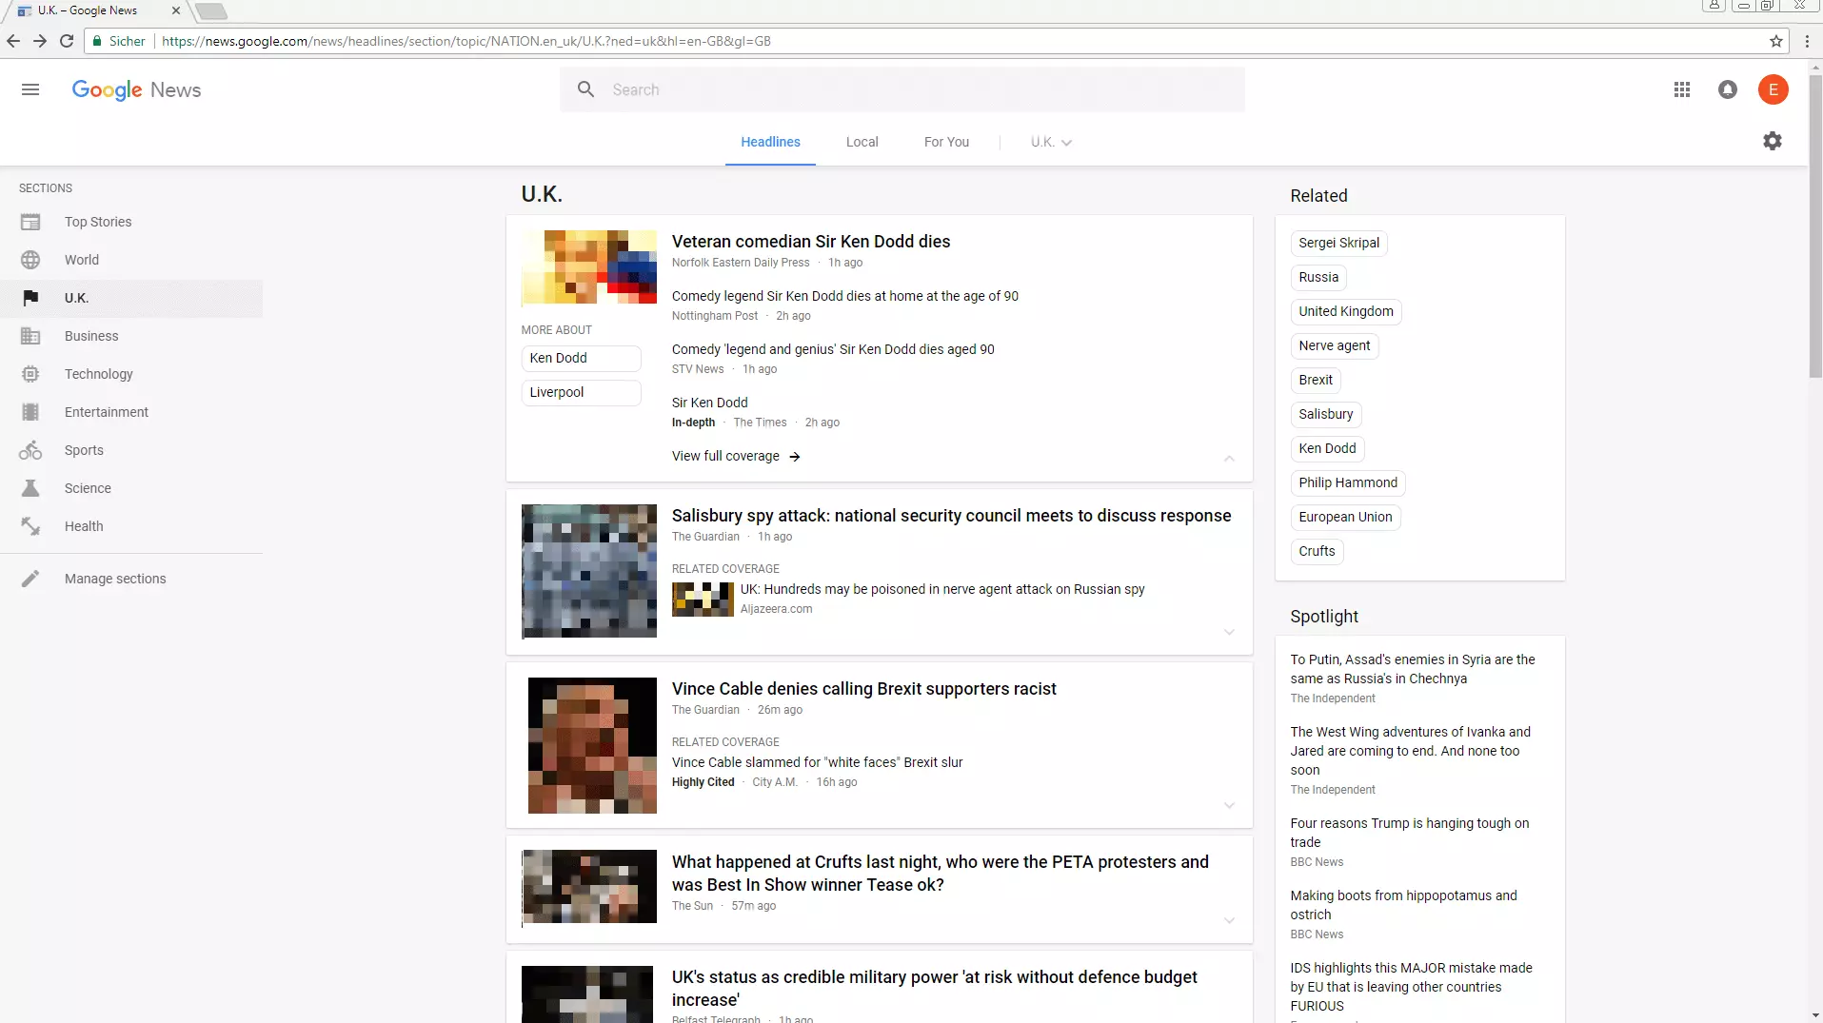Image resolution: width=1823 pixels, height=1023 pixels.
Task: Click the Ken Dodd chip under More About
Action: click(x=581, y=358)
